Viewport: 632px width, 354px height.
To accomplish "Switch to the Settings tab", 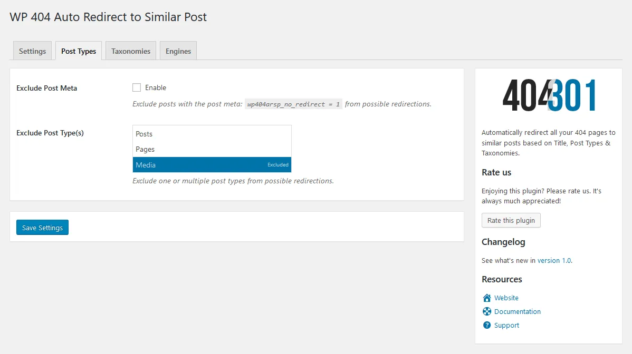I will (32, 51).
